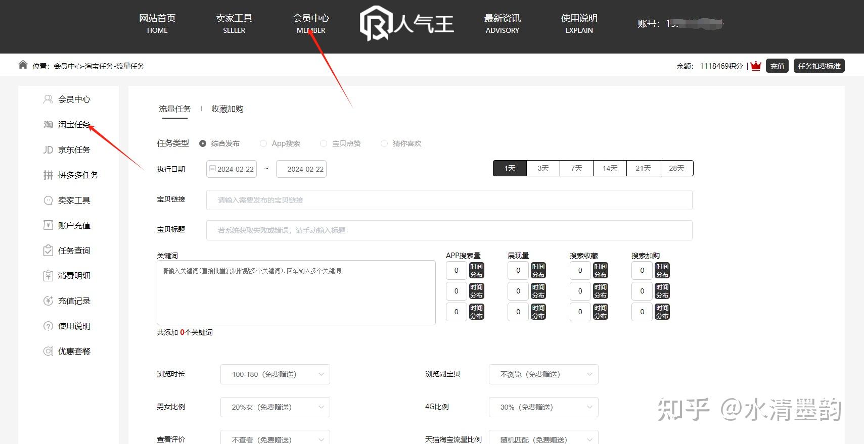
Task: Choose the 28天 duration button
Action: 676,168
